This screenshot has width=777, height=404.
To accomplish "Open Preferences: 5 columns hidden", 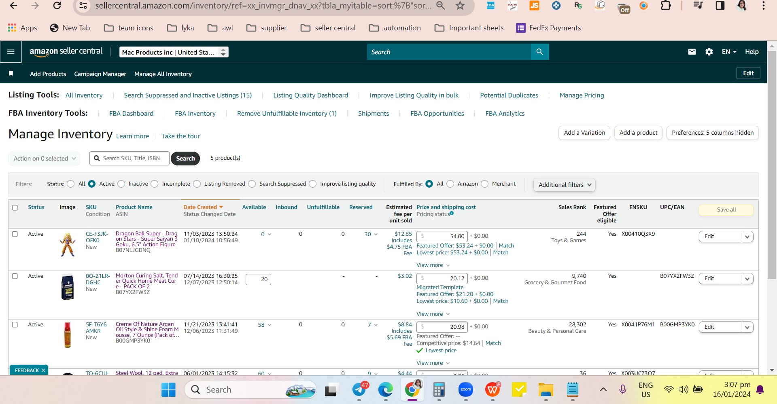I will [x=713, y=133].
